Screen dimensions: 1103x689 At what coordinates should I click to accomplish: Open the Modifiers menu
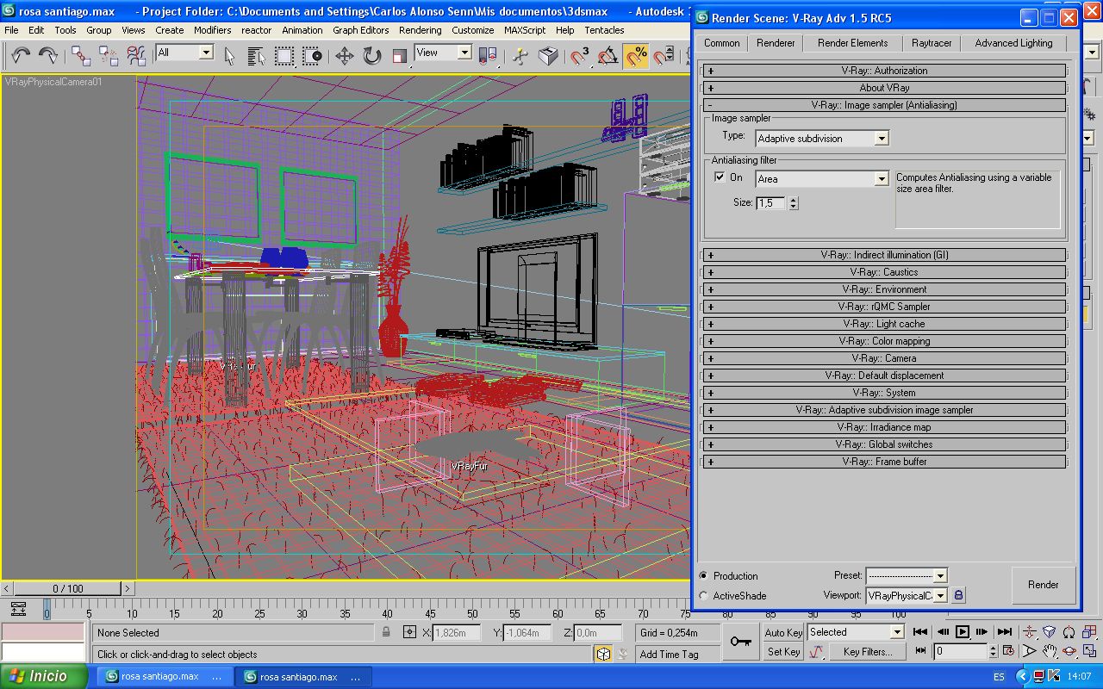point(212,29)
